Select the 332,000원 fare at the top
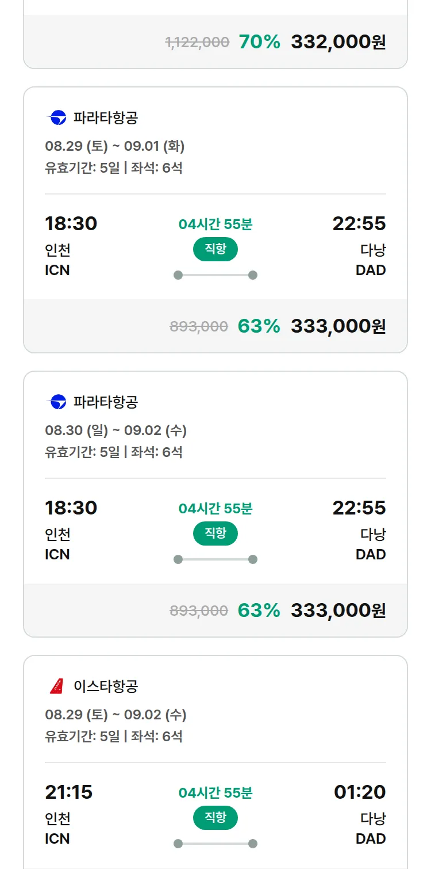431x869 pixels. pyautogui.click(x=338, y=42)
